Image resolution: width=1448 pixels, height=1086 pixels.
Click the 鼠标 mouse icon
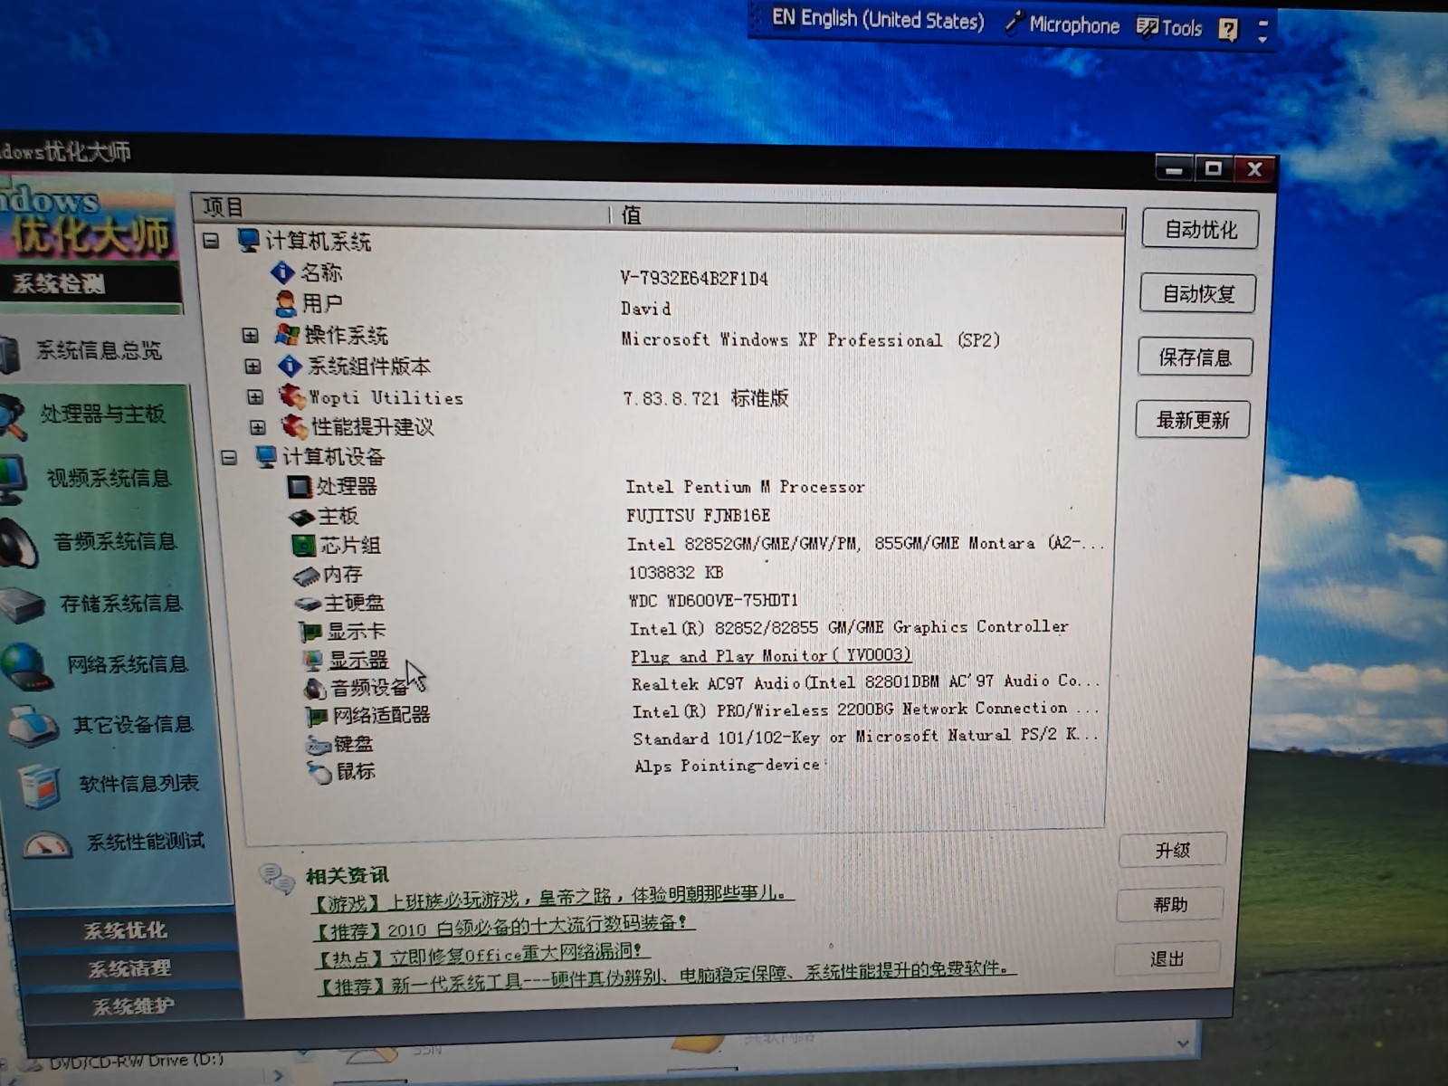[x=320, y=772]
